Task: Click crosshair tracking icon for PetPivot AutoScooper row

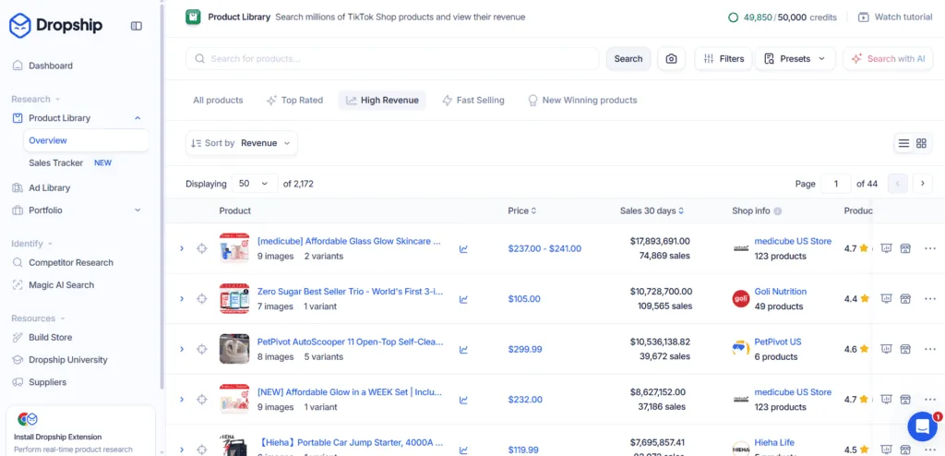Action: pyautogui.click(x=202, y=349)
